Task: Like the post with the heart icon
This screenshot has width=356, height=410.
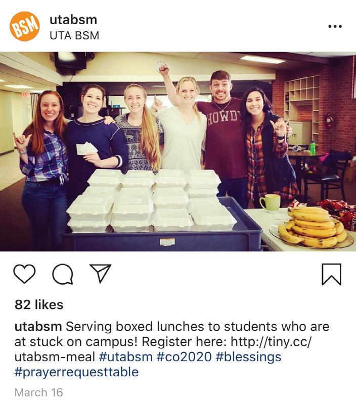Action: pos(24,274)
